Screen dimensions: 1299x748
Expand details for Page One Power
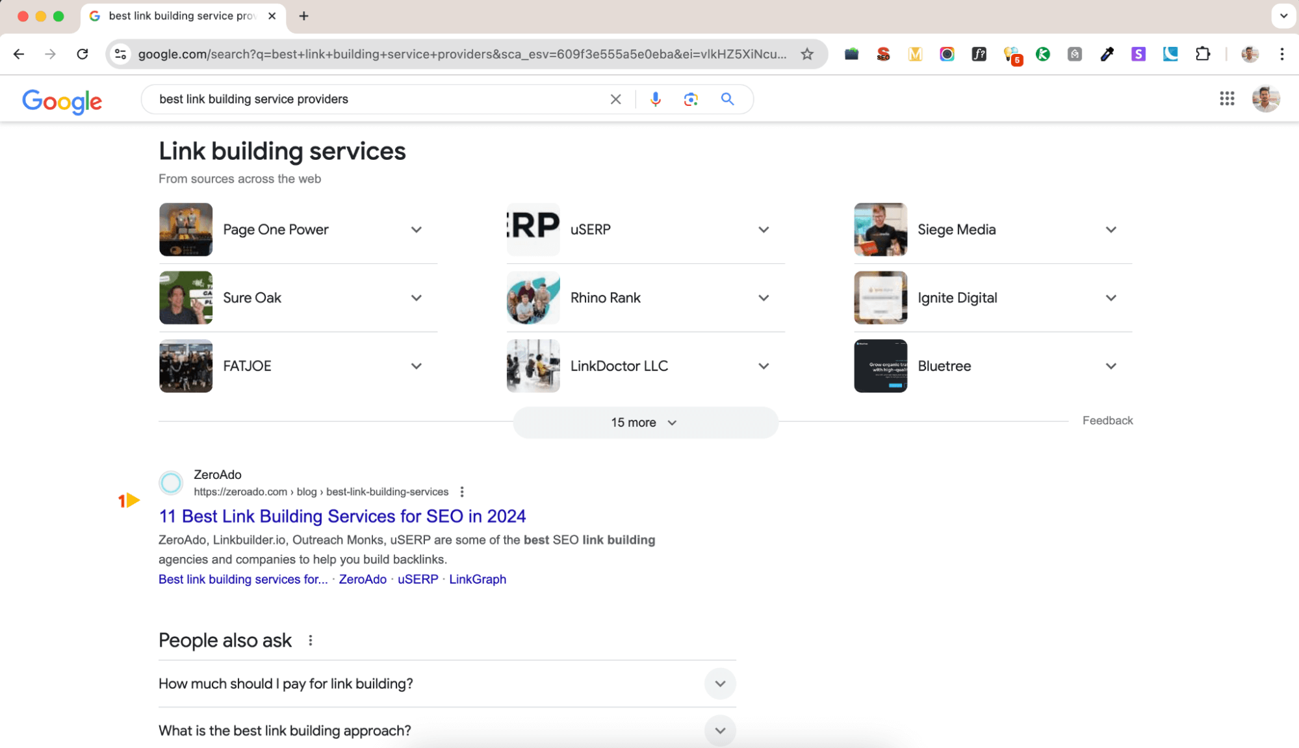click(x=416, y=229)
